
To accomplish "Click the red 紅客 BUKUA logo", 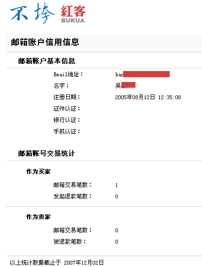I will click(73, 14).
